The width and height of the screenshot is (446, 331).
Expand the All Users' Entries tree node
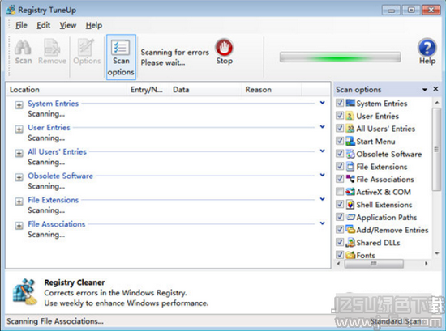19,153
